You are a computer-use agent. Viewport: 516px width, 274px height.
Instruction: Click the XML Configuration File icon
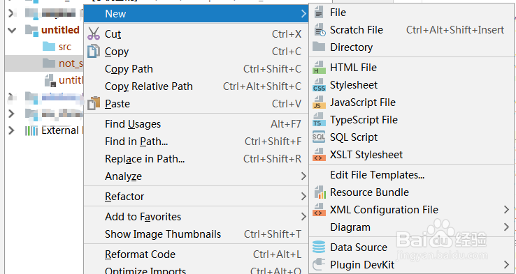tap(319, 210)
